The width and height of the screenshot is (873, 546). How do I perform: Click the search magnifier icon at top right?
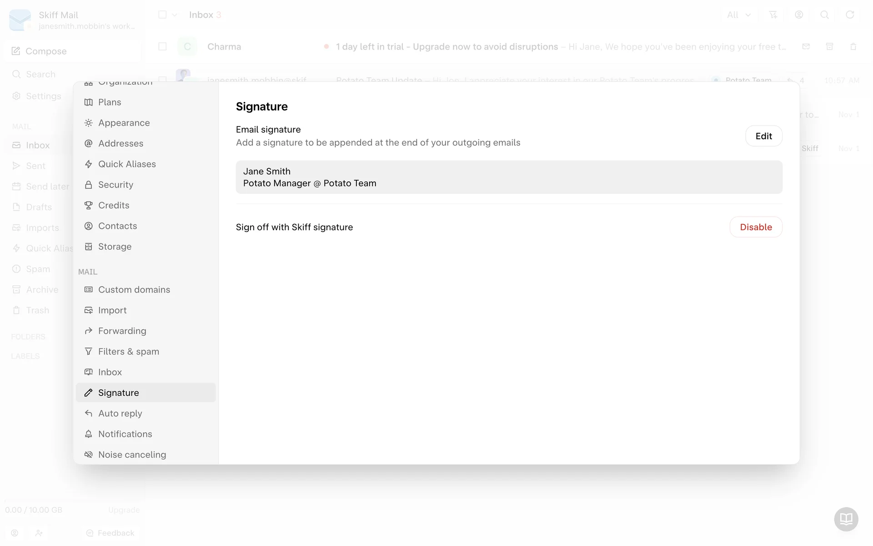(824, 15)
